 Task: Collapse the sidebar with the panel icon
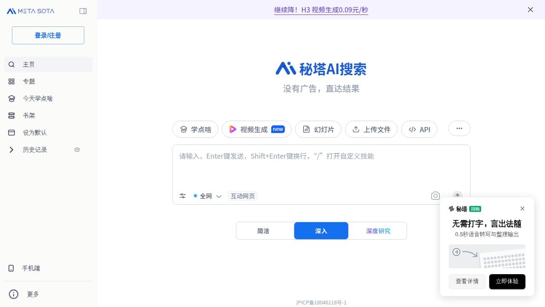click(x=83, y=11)
